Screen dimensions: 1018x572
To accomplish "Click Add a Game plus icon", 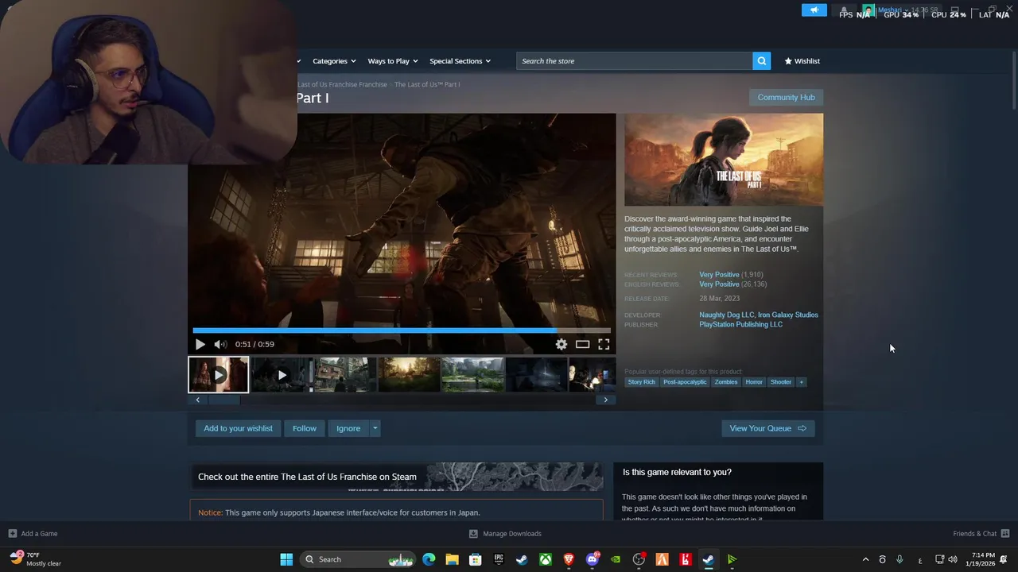I will (x=13, y=533).
